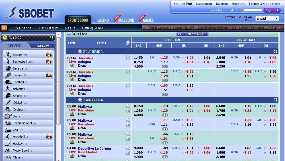This screenshot has width=285, height=161.
Task: Open live TV icon for Deportivo La Coruna match
Action: point(128,153)
